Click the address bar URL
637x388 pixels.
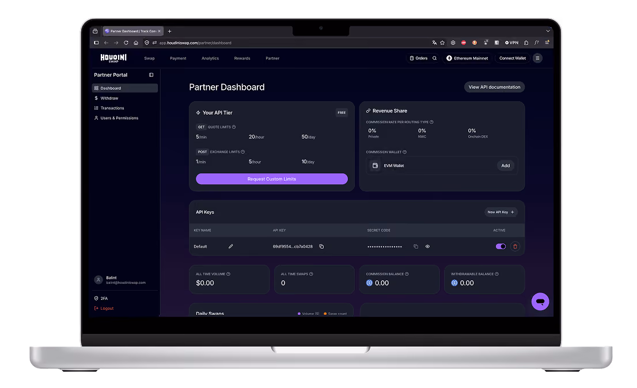coord(195,43)
